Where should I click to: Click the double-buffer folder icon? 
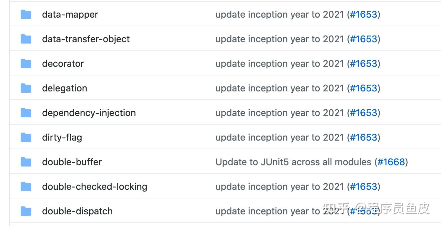pos(26,162)
